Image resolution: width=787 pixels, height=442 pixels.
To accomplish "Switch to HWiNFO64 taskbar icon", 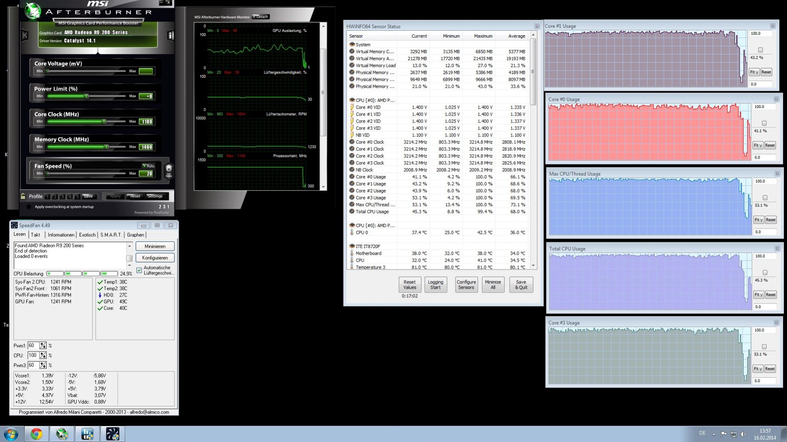I will [87, 434].
